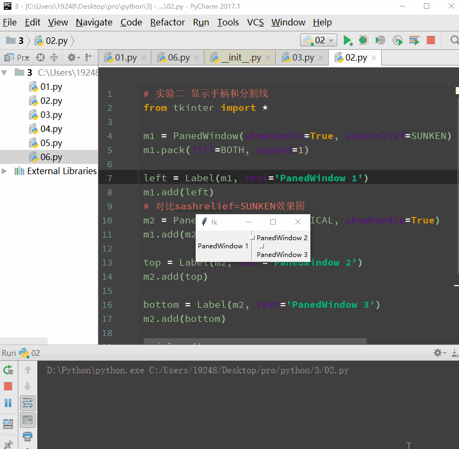Open the Navigate menu
The height and width of the screenshot is (449, 459).
click(x=94, y=23)
